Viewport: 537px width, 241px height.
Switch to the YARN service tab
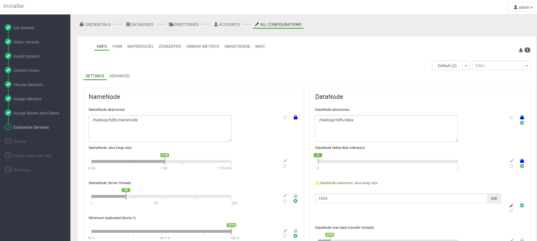click(117, 46)
